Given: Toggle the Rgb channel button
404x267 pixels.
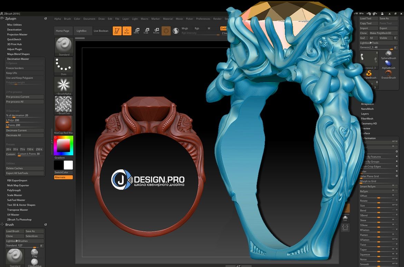Looking at the screenshot, I should (x=197, y=29).
